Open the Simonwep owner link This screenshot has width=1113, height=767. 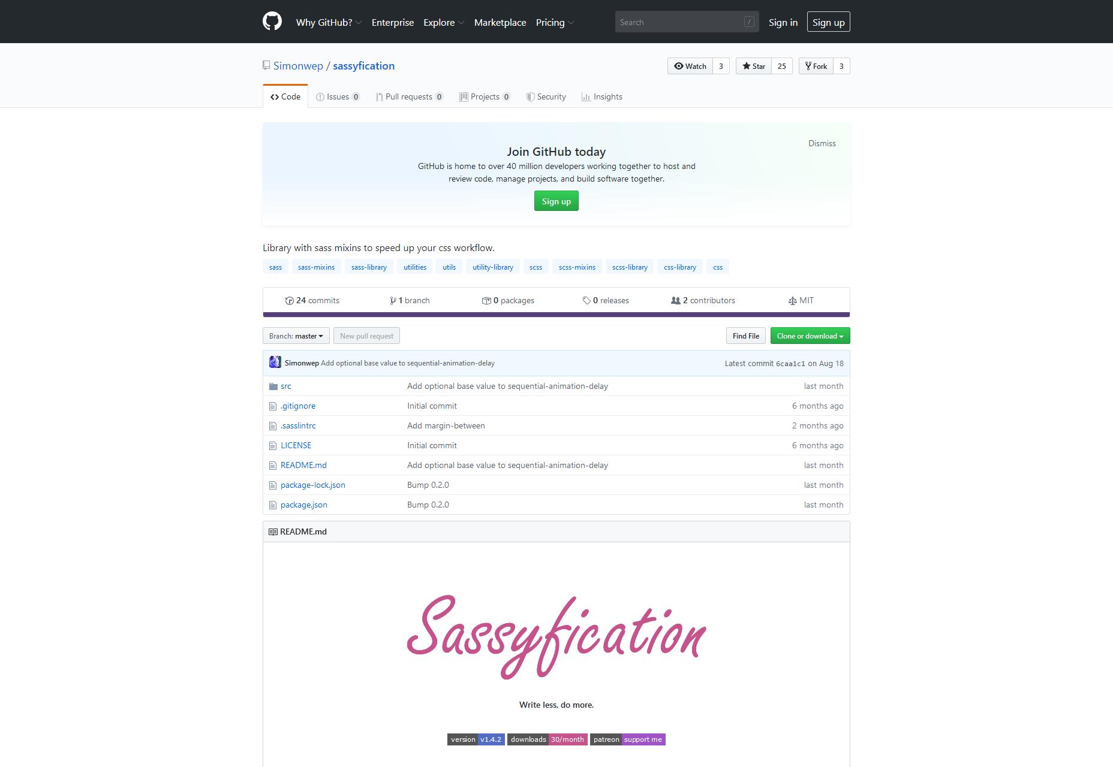298,66
